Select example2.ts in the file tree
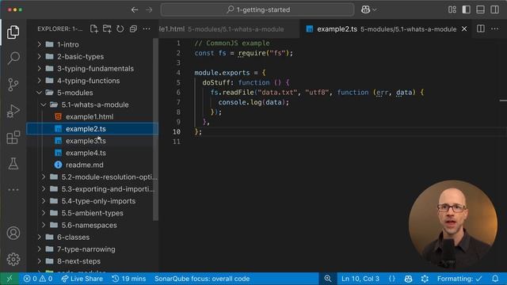 (92, 128)
